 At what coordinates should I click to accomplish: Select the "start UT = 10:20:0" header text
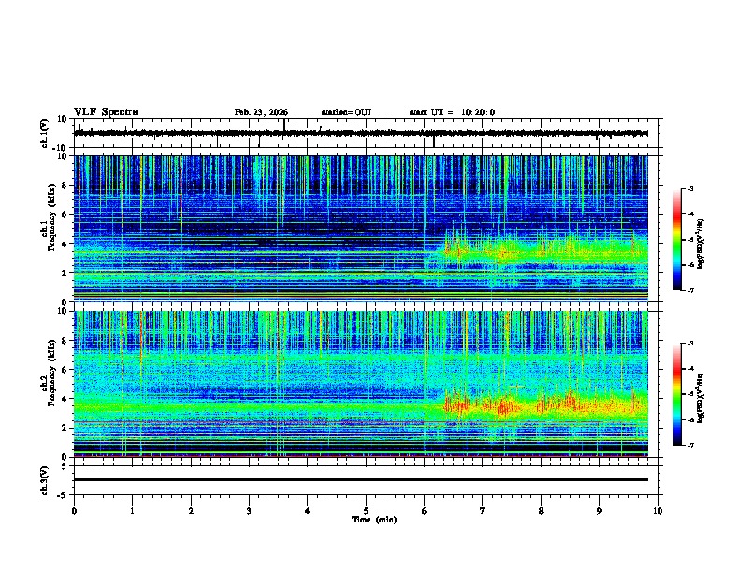click(452, 112)
